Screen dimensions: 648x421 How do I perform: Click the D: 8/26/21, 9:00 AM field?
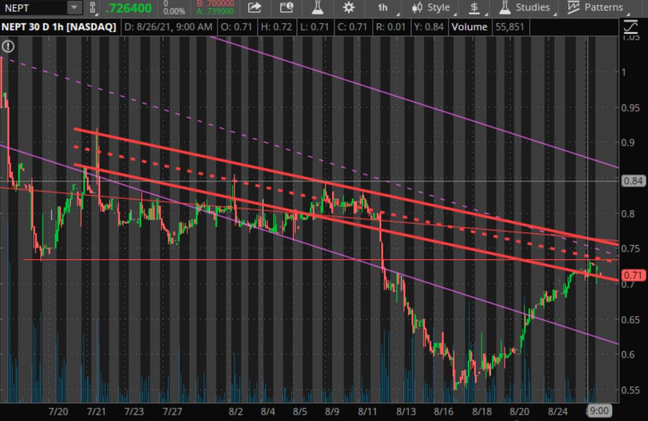pos(168,27)
